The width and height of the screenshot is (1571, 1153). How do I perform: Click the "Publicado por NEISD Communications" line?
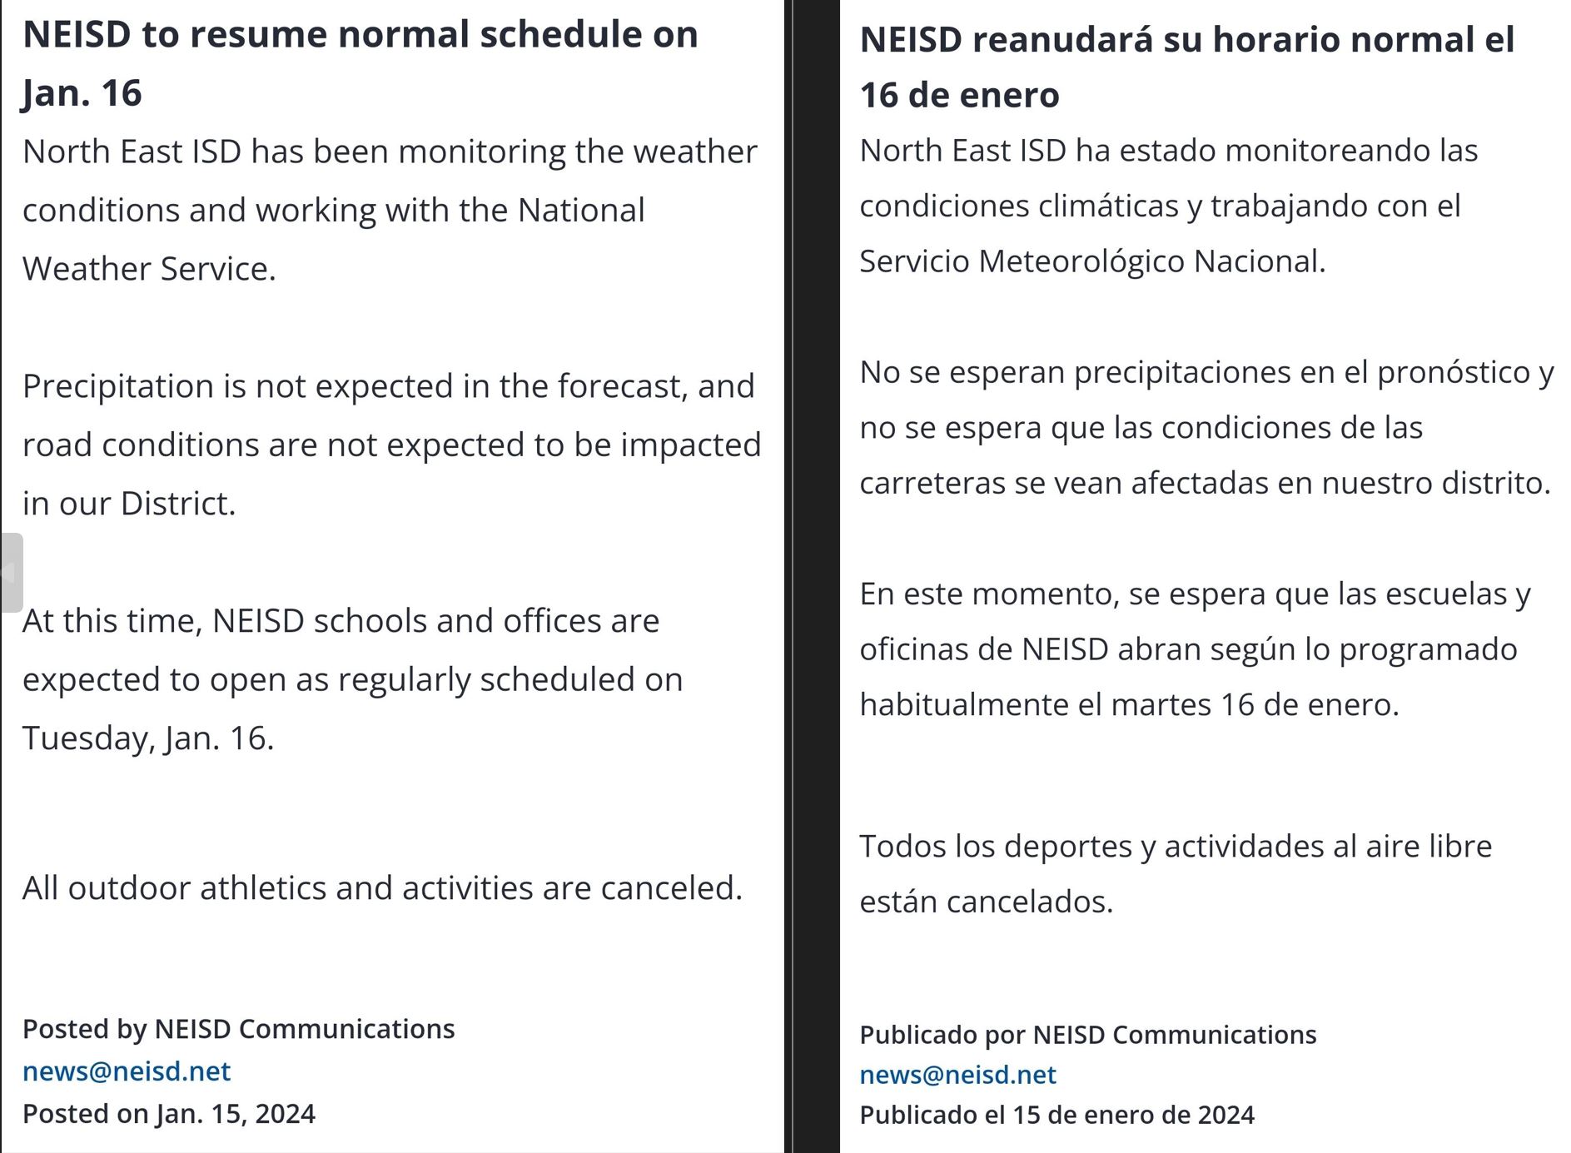coord(1088,1035)
